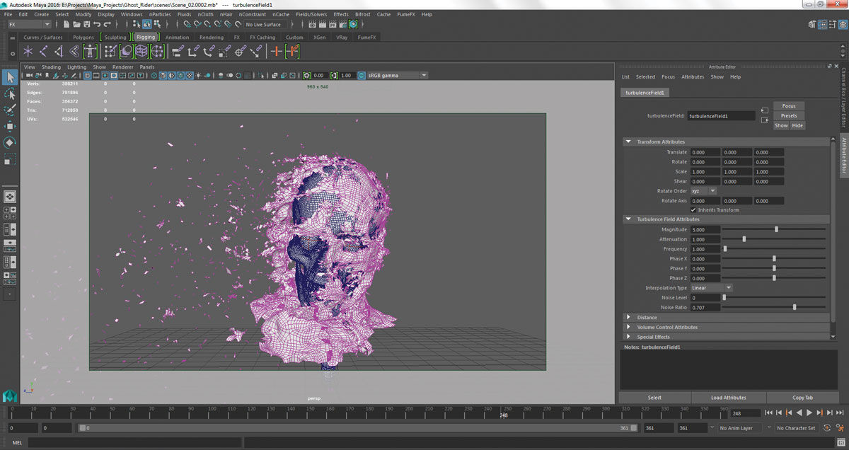
Task: Click the Undo arrow icon
Action: pos(97,24)
